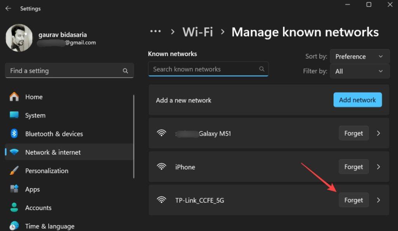Click the Accounts person icon
The width and height of the screenshot is (398, 231).
pyautogui.click(x=14, y=207)
